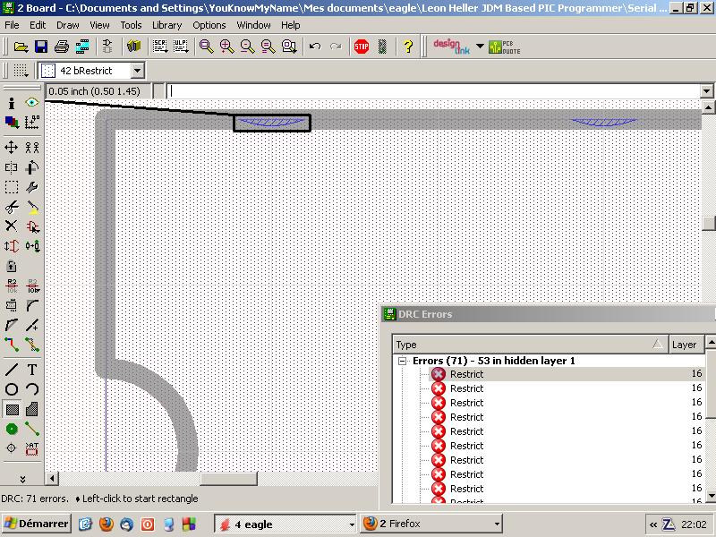Open the Firefox taskbar group dropdown
The height and width of the screenshot is (537, 716).
[x=497, y=524]
